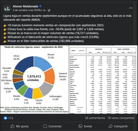The width and height of the screenshot is (138, 131).
Task: Click Alonso Maldonado's profile picture
Action: click(7, 8)
